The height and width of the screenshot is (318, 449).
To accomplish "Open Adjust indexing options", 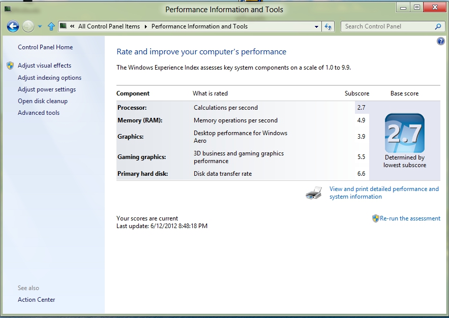I will [49, 78].
